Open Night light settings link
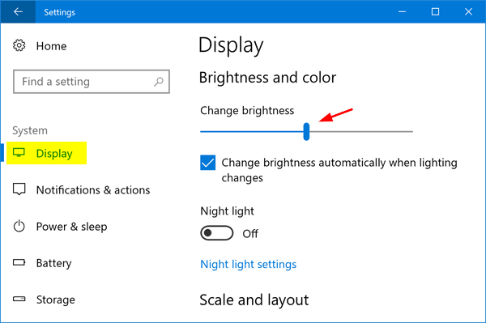 tap(249, 264)
